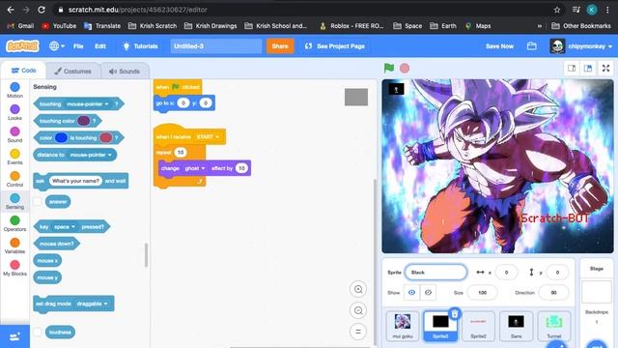Tick the answer reporter checkbox
Viewport: 618px width, 348px height.
click(37, 202)
